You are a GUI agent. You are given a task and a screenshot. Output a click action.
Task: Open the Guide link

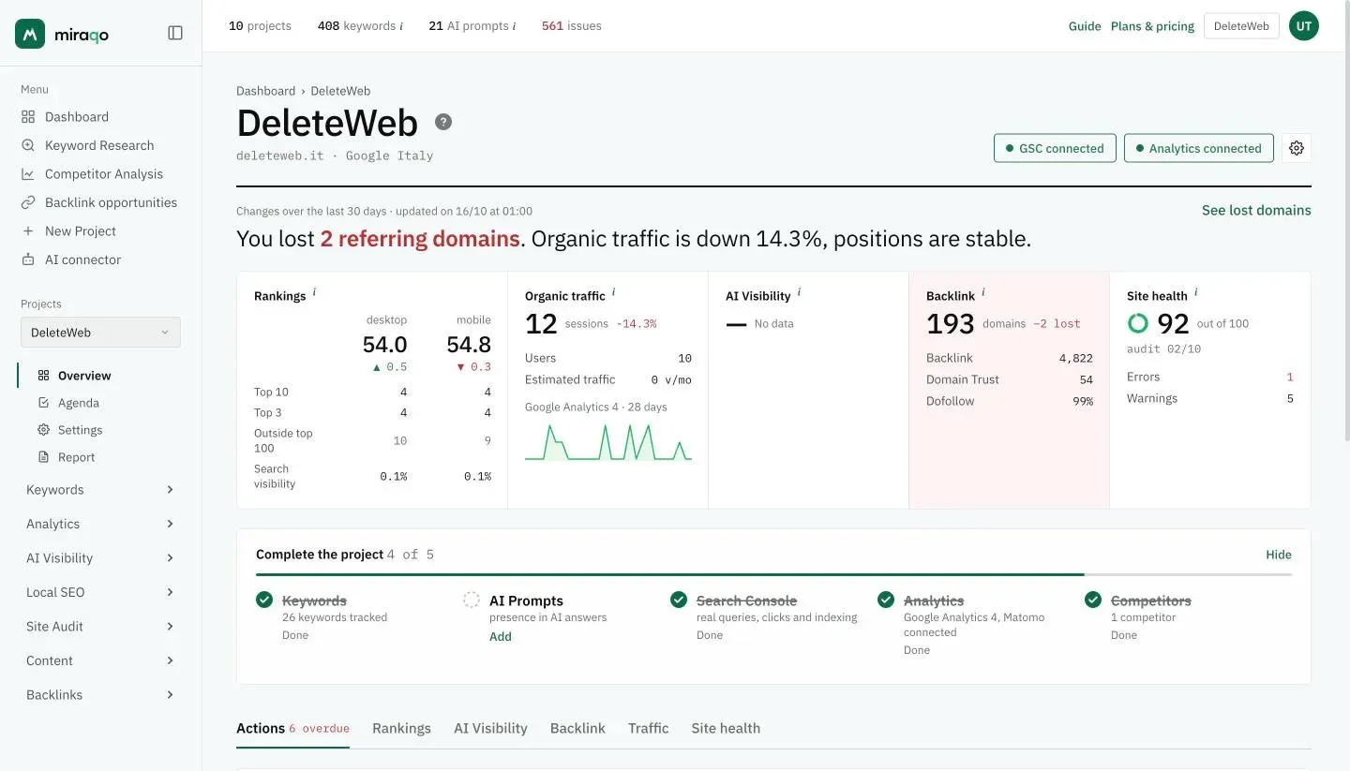(x=1085, y=26)
